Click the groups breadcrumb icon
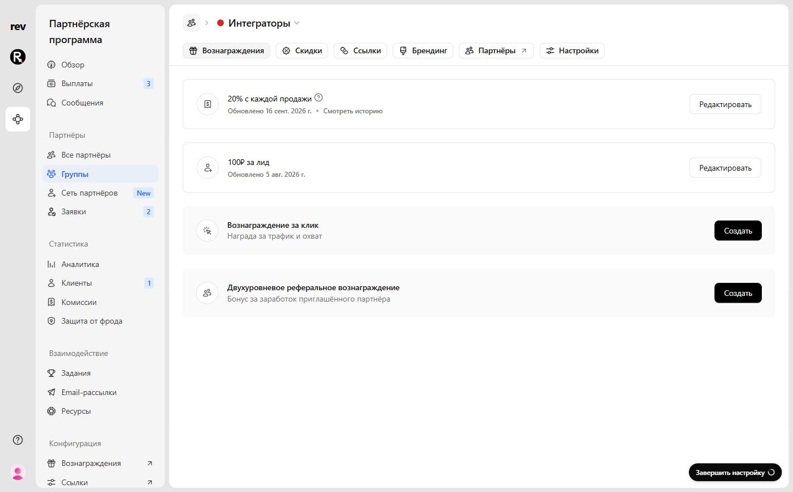The height and width of the screenshot is (492, 793). coord(192,23)
